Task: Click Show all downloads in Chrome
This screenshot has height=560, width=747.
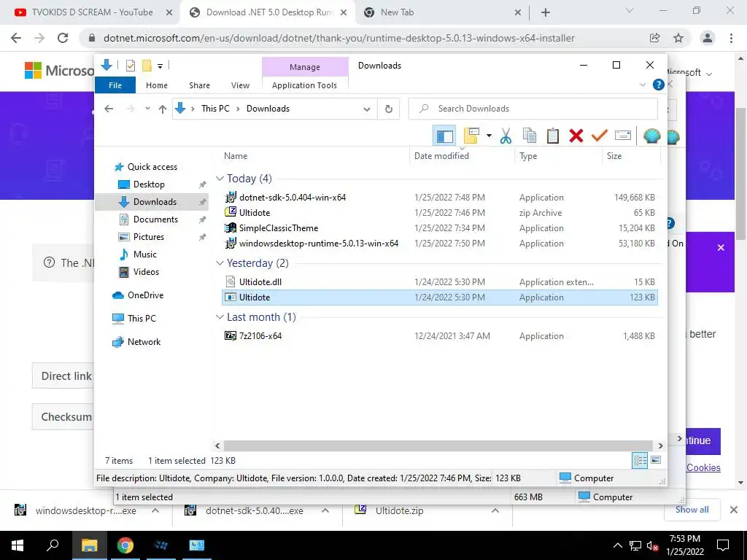Action: point(692,510)
